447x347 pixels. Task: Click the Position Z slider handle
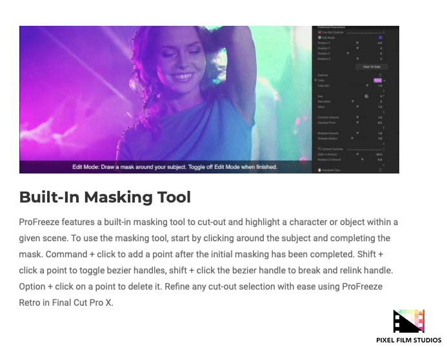tap(348, 54)
